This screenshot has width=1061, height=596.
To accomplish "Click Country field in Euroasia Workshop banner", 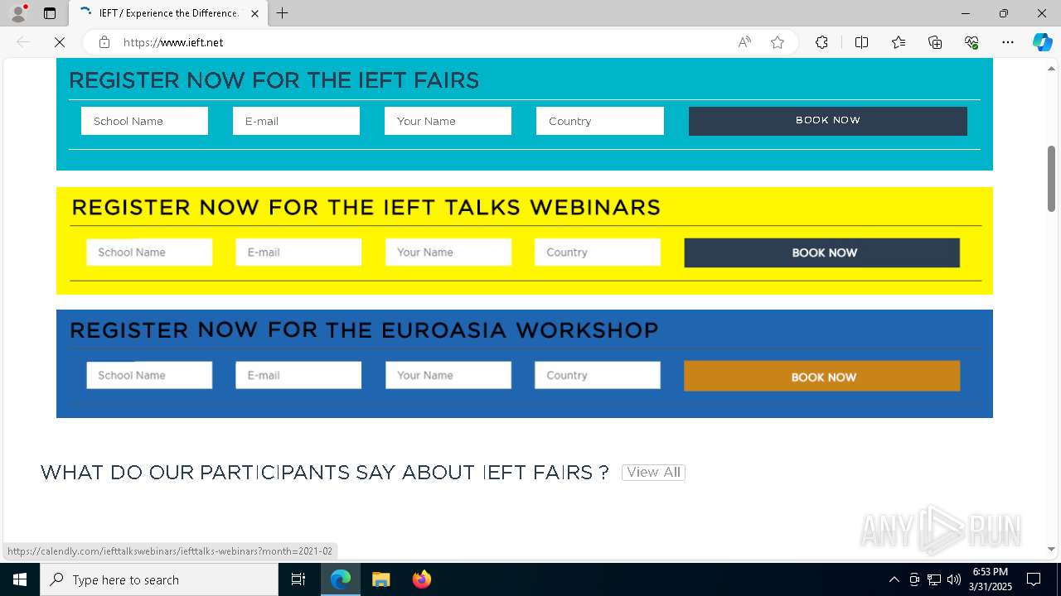I will (x=598, y=375).
